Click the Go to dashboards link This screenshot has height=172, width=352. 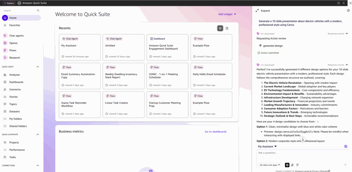point(216,132)
